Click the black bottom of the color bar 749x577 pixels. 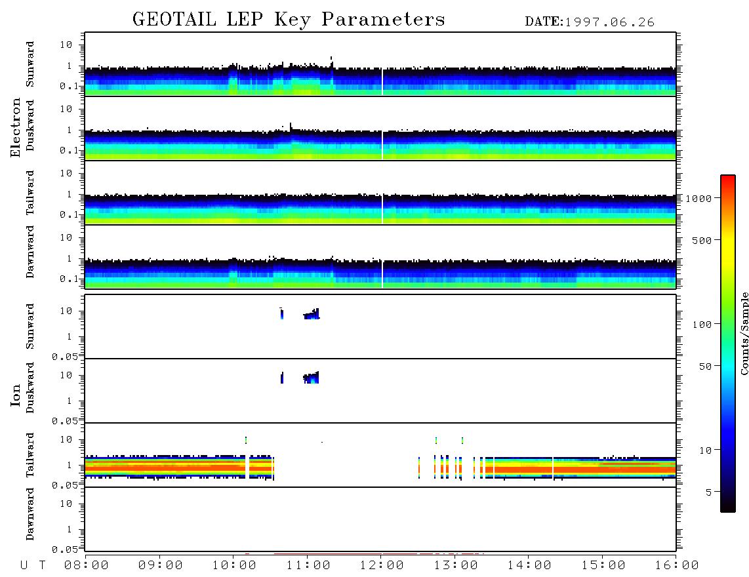(728, 504)
